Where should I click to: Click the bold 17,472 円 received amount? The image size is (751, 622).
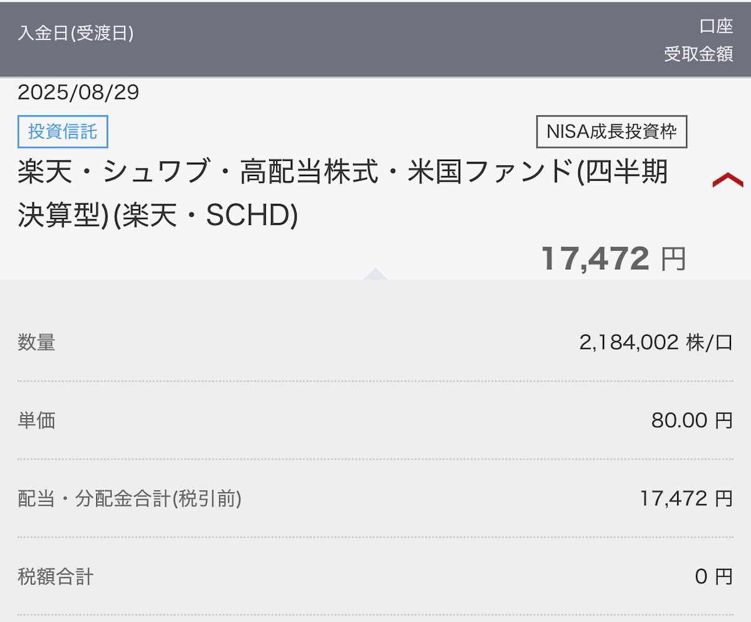point(595,259)
